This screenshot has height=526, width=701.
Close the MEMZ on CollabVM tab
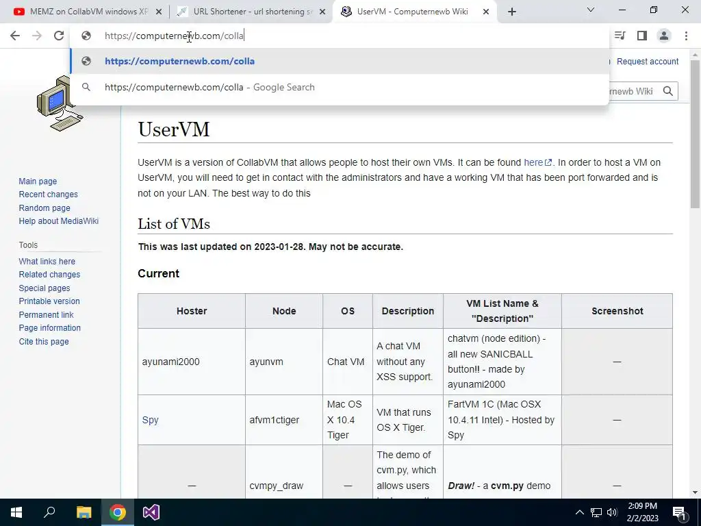click(159, 12)
